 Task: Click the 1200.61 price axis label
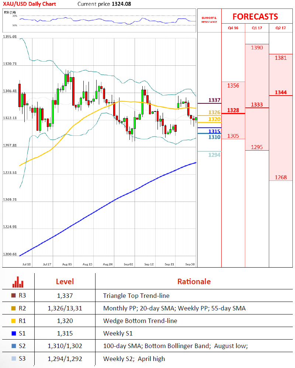point(10,254)
